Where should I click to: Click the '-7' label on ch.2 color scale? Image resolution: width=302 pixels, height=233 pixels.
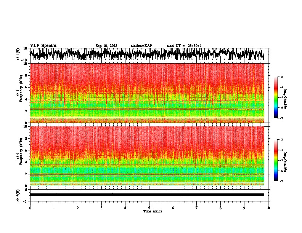coord(281,181)
